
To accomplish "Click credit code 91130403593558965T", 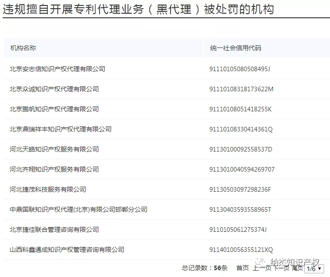I will pyautogui.click(x=240, y=209).
